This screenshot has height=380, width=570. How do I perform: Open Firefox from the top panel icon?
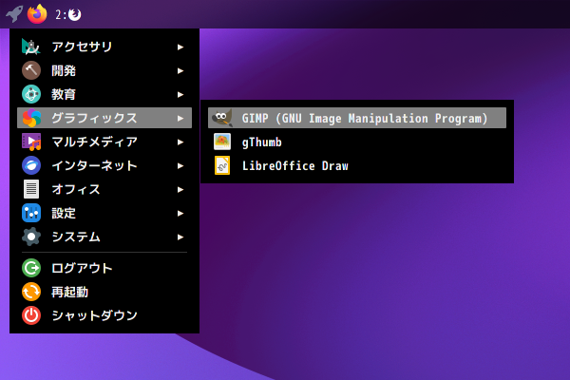(37, 14)
